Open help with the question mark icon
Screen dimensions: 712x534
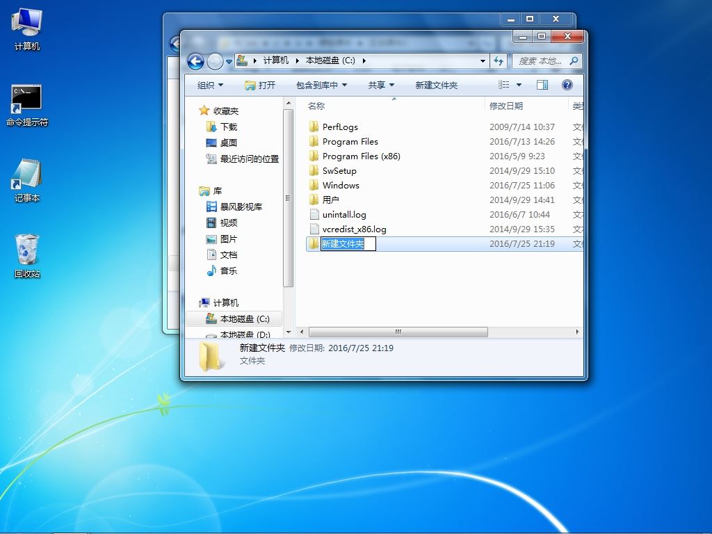pyautogui.click(x=567, y=84)
